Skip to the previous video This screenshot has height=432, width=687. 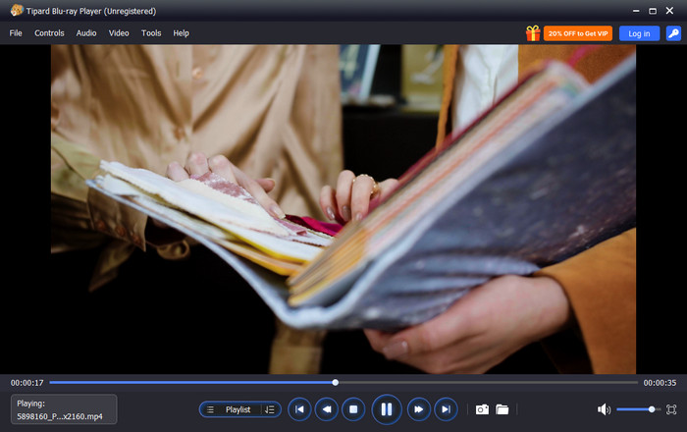[x=299, y=409]
